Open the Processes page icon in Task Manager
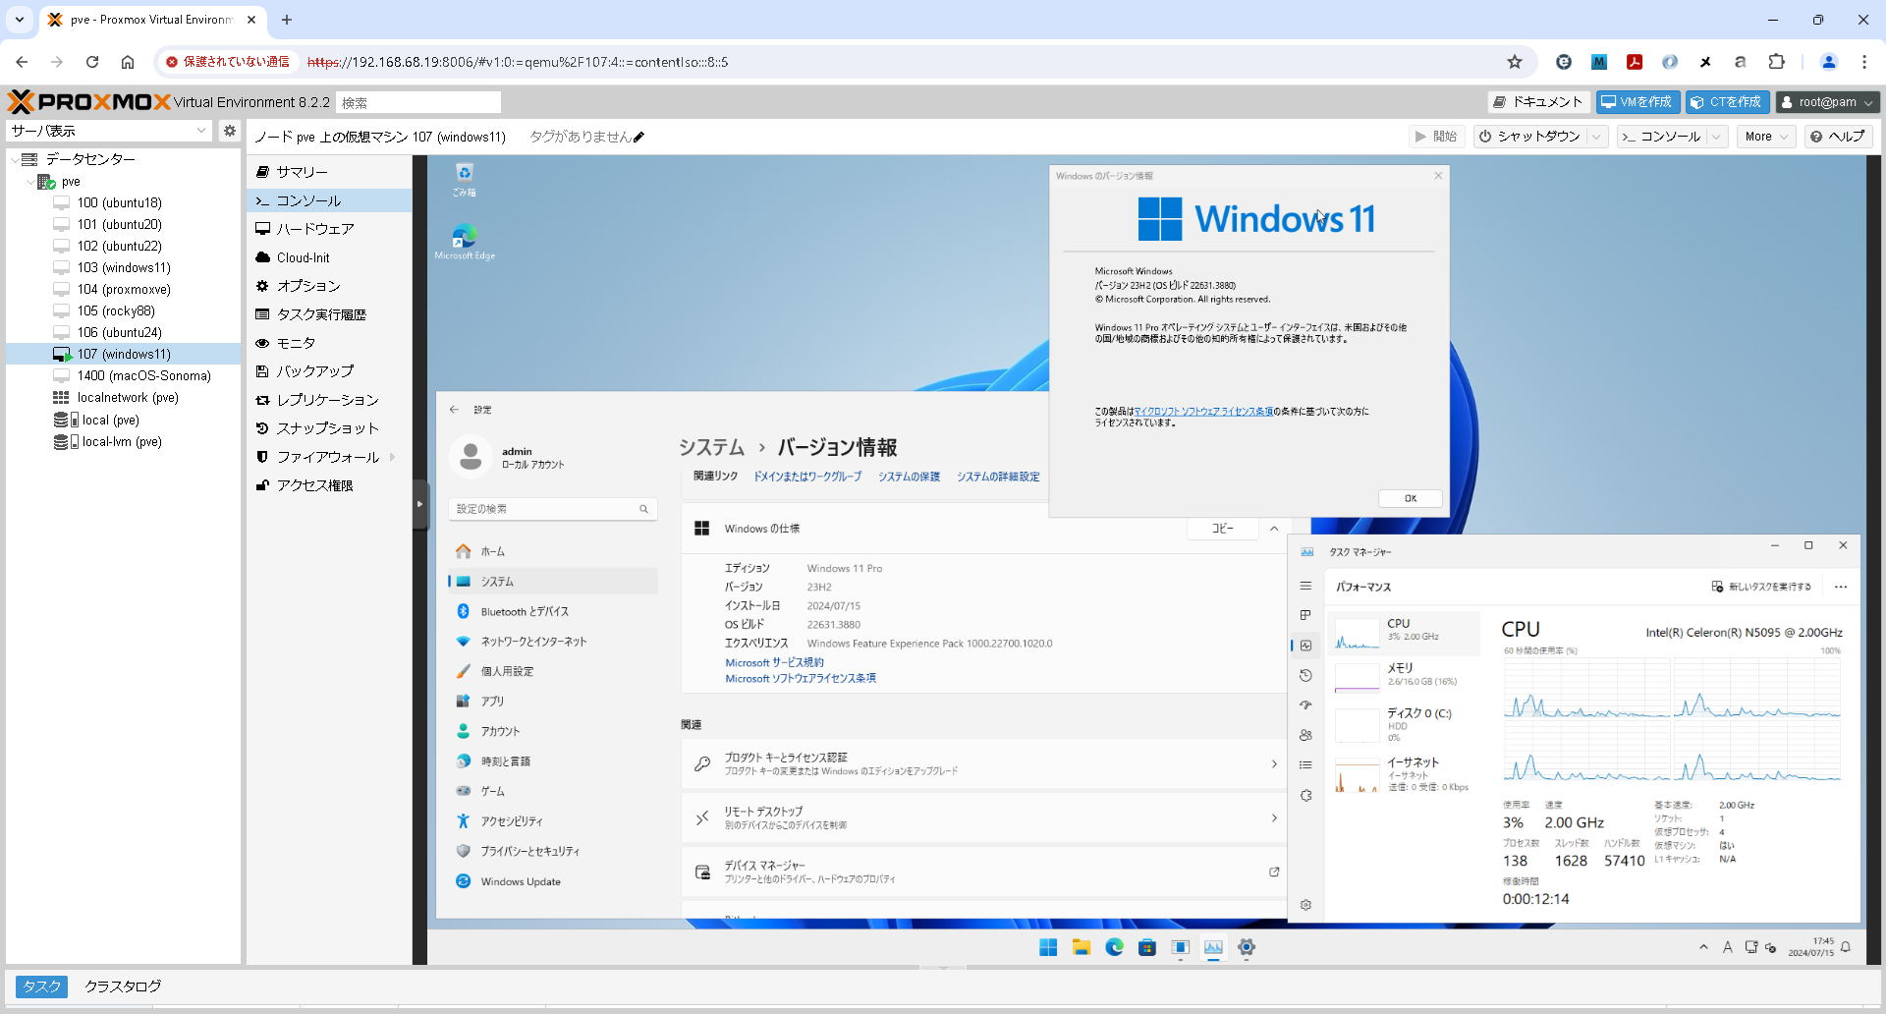This screenshot has width=1886, height=1014. click(x=1305, y=615)
